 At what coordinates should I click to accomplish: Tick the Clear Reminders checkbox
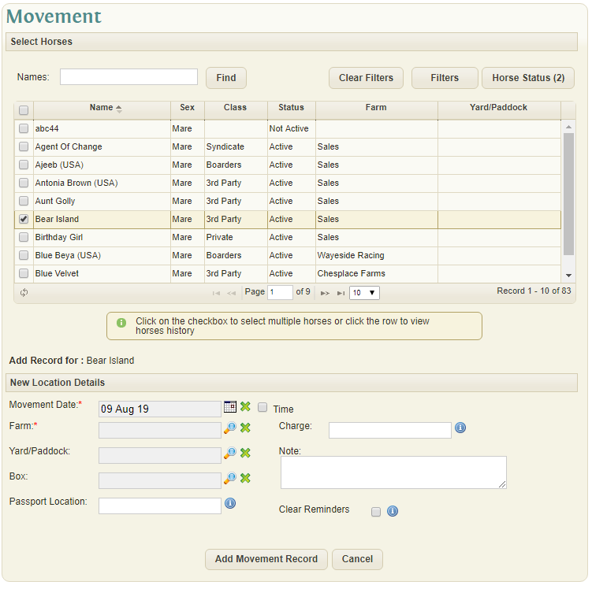[376, 512]
